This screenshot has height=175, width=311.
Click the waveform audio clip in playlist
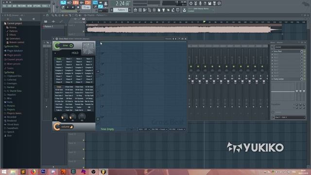(x=185, y=30)
